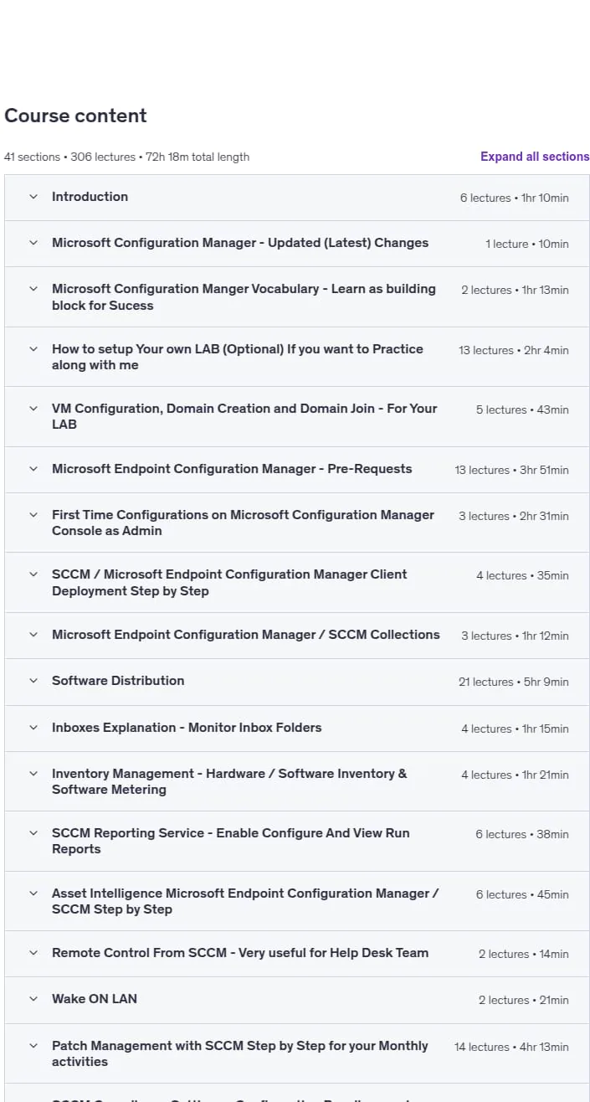This screenshot has width=590, height=1102.
Task: Open Inboxes Explanation - Monitor Inbox Folders title
Action: coord(187,728)
